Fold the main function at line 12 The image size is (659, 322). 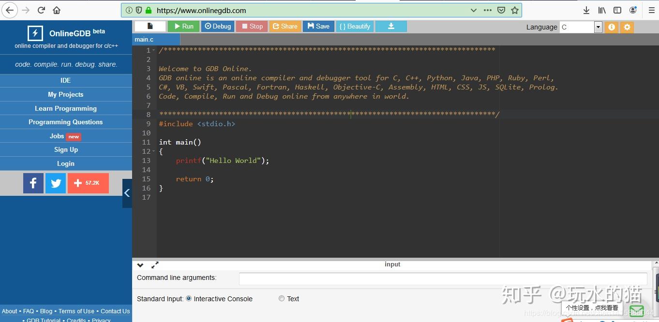point(154,152)
